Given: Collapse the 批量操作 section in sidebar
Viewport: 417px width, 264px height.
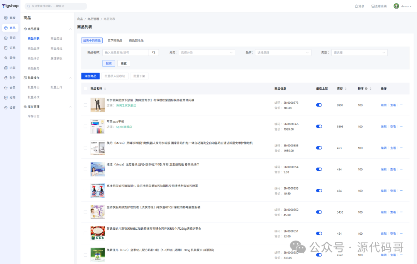Looking at the screenshot, I should click(x=70, y=78).
